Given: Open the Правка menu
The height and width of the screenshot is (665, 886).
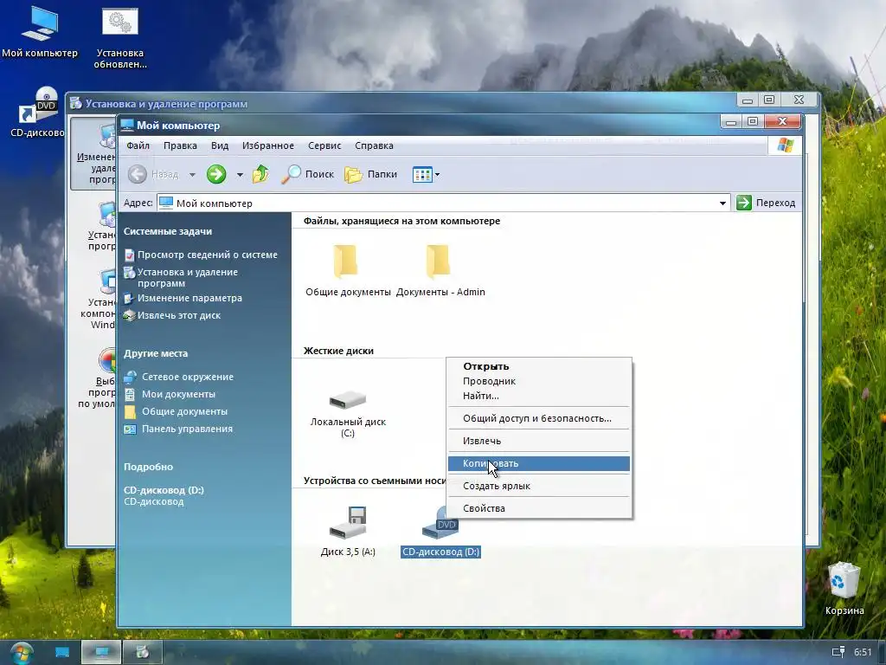Looking at the screenshot, I should point(180,145).
